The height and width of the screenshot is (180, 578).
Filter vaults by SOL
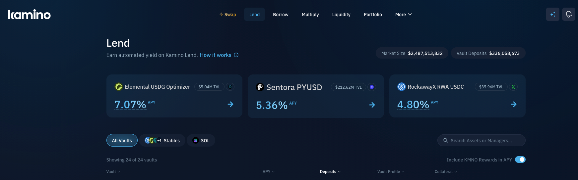pyautogui.click(x=201, y=140)
